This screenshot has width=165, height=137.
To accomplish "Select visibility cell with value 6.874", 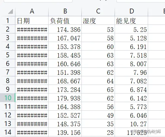I will pos(131,89).
